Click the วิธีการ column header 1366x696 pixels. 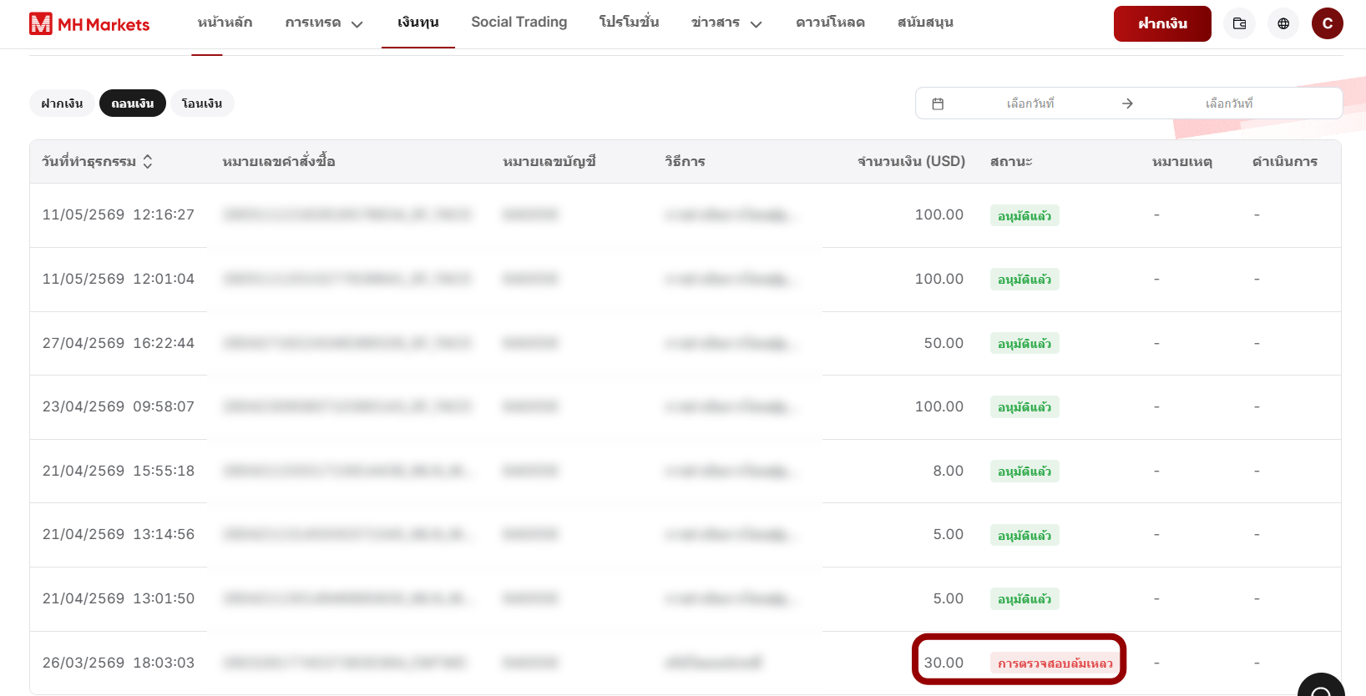pos(685,161)
